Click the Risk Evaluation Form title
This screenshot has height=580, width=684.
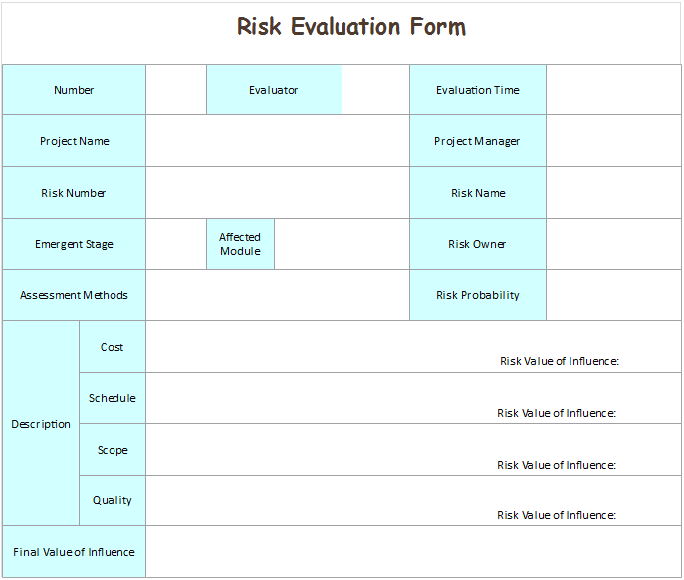click(350, 27)
